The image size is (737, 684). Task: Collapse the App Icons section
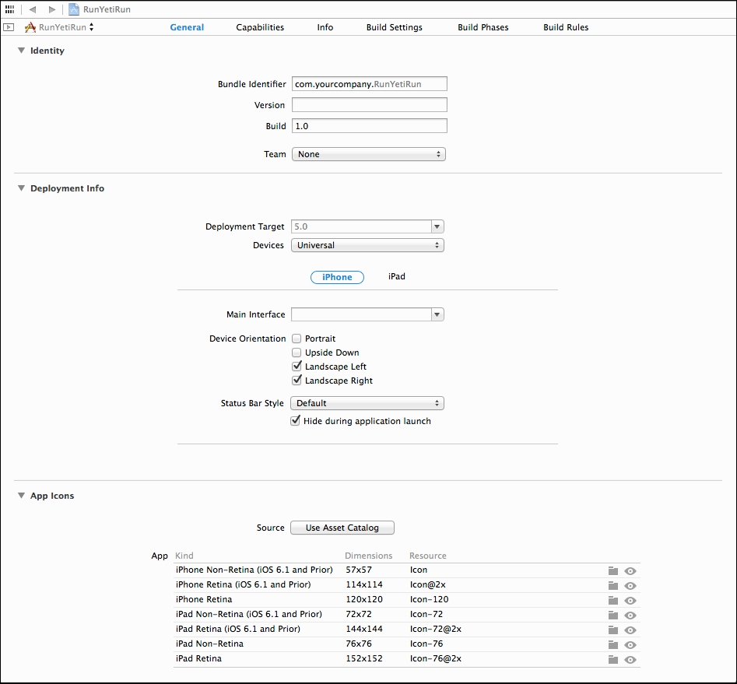click(x=21, y=496)
